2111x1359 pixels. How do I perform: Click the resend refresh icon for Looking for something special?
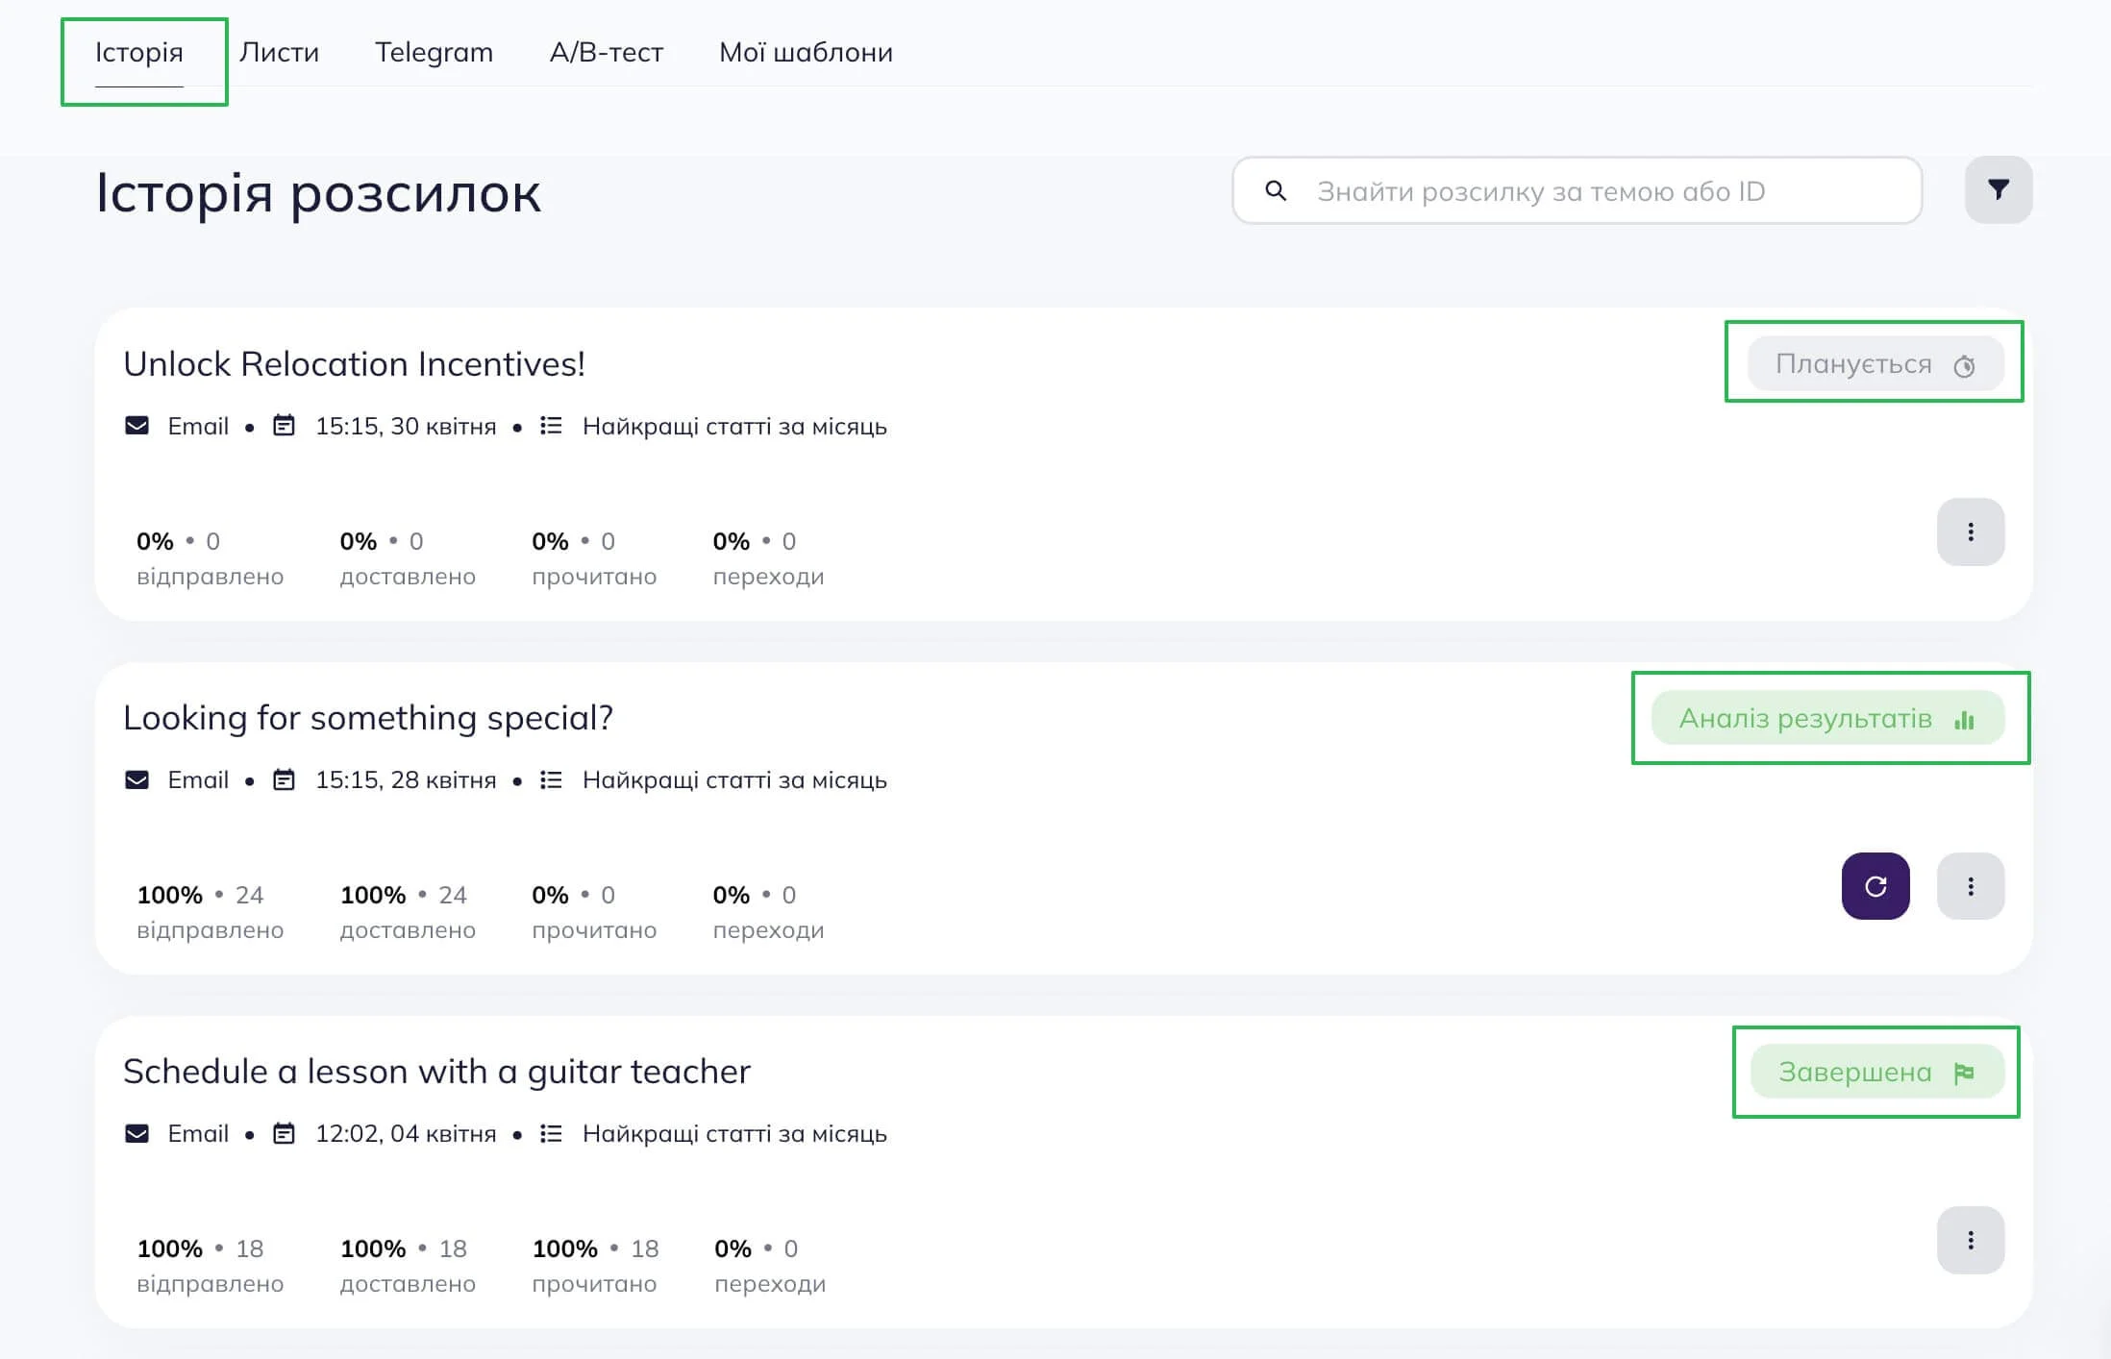(1875, 886)
